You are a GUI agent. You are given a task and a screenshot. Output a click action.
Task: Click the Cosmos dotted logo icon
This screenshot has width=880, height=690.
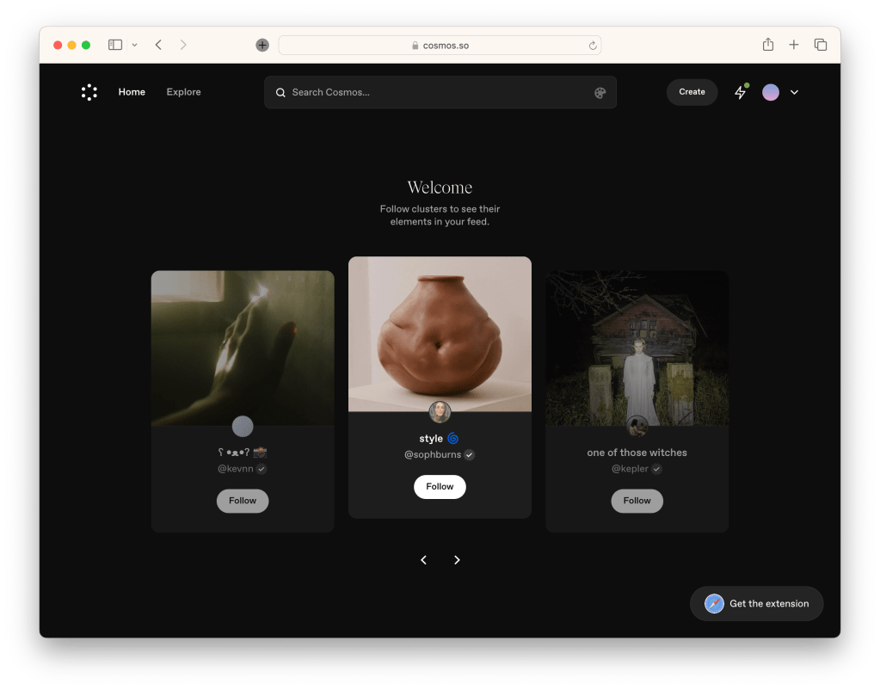coord(89,92)
